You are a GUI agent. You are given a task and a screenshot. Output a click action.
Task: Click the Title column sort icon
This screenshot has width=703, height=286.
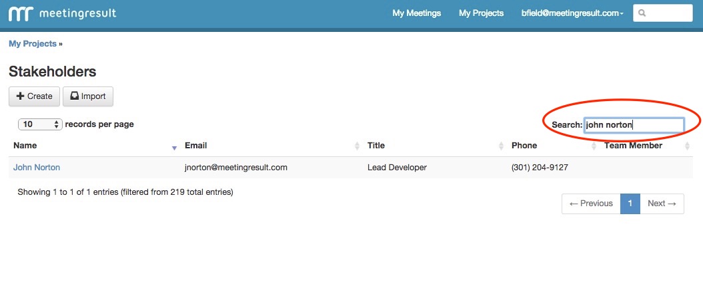coord(501,146)
